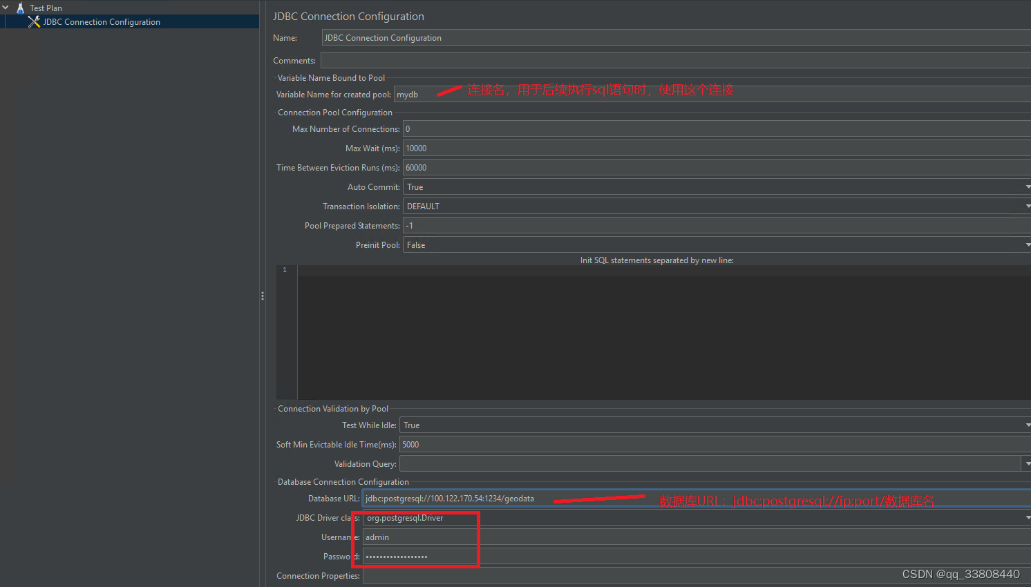This screenshot has width=1031, height=587.
Task: Click the Variable Name Bound to Pool title
Action: click(331, 78)
